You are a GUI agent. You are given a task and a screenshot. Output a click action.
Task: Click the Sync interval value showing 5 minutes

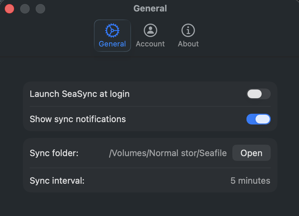[x=251, y=181]
